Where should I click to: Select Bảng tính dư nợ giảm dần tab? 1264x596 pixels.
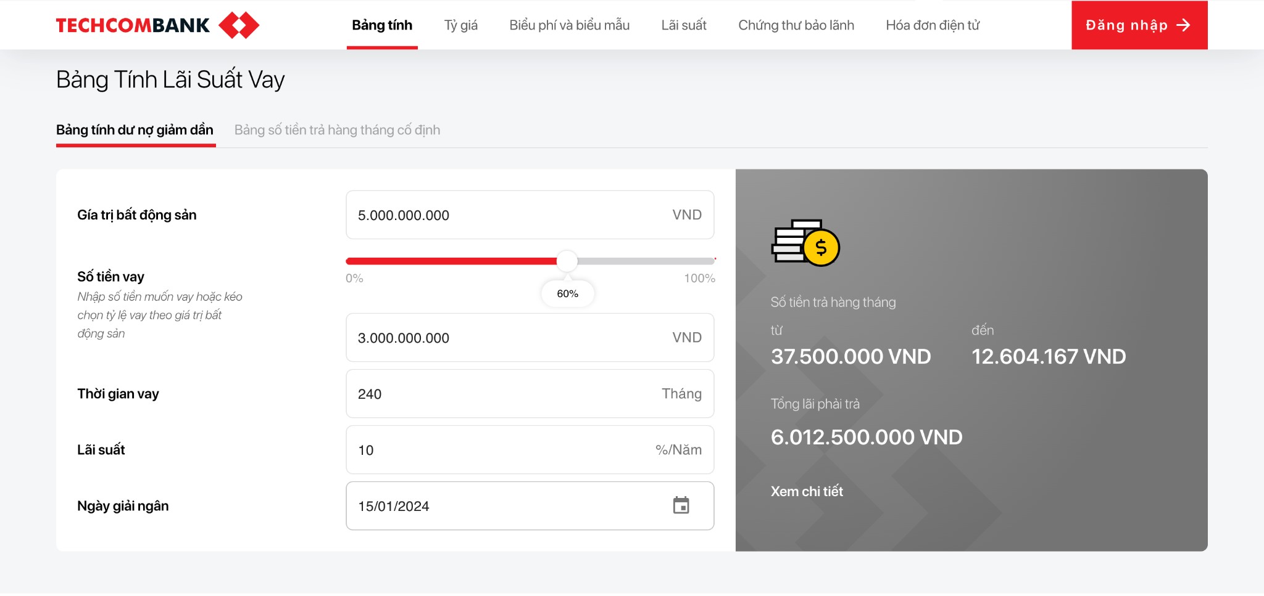(x=135, y=130)
